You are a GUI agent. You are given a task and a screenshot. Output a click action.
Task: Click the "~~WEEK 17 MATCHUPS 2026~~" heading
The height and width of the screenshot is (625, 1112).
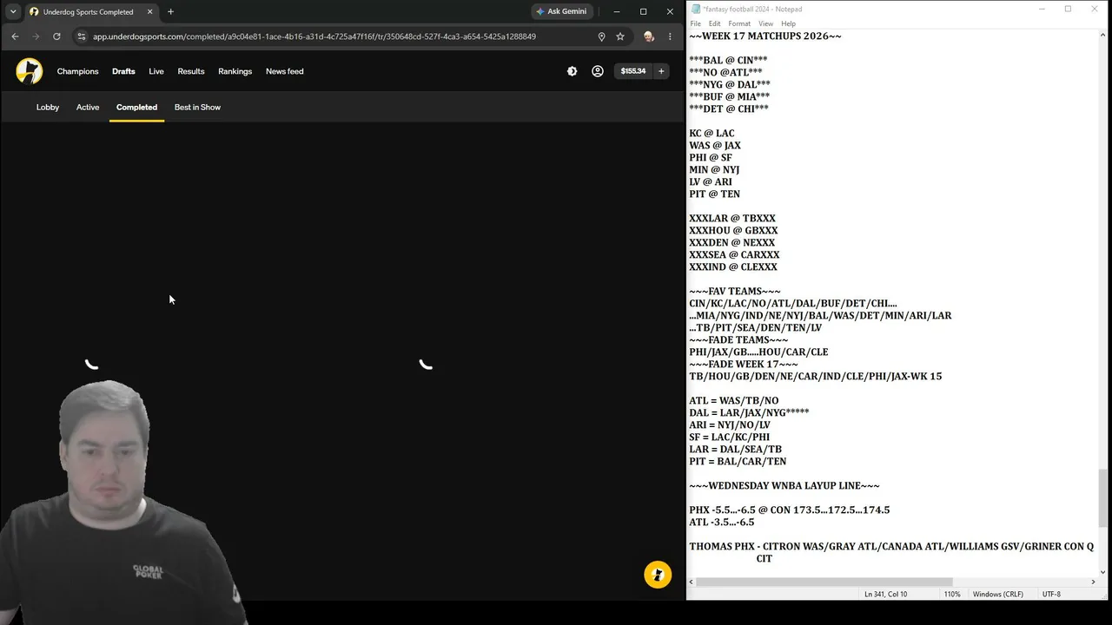click(x=765, y=36)
